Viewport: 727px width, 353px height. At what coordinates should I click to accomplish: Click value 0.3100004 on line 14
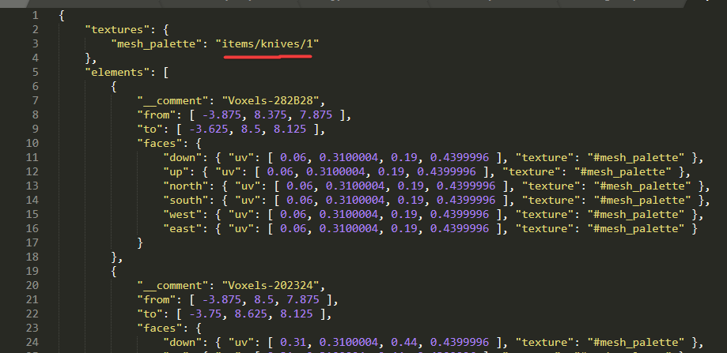click(354, 201)
